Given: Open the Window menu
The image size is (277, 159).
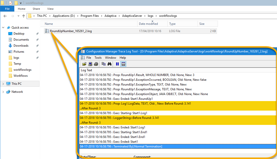Looking at the screenshot, I should pyautogui.click(x=111, y=58).
